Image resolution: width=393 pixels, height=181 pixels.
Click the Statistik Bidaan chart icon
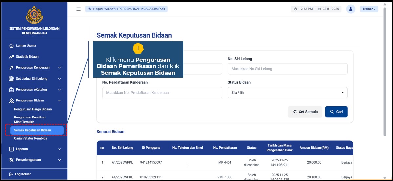pyautogui.click(x=11, y=57)
